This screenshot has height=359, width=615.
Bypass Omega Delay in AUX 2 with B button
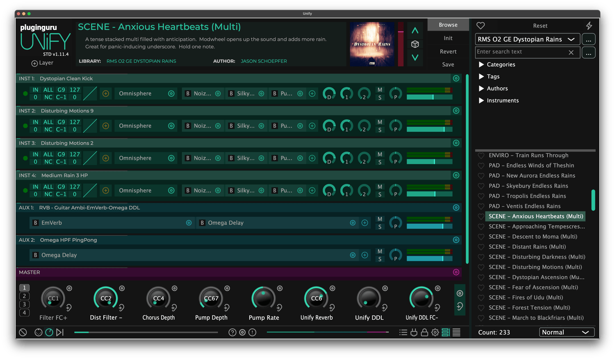[x=36, y=255]
